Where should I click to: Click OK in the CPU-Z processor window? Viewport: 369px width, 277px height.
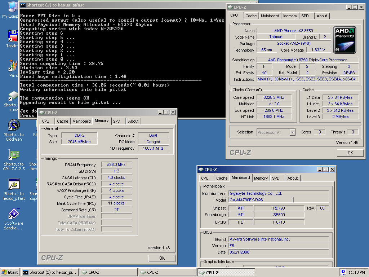350,153
